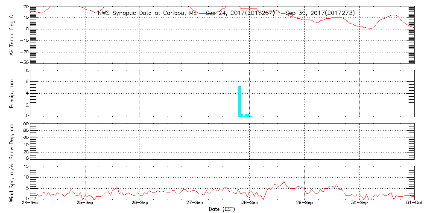Viewport: 427px width, 213px height.
Task: Click the "25-Sep" date tick label
Action: coord(85,203)
